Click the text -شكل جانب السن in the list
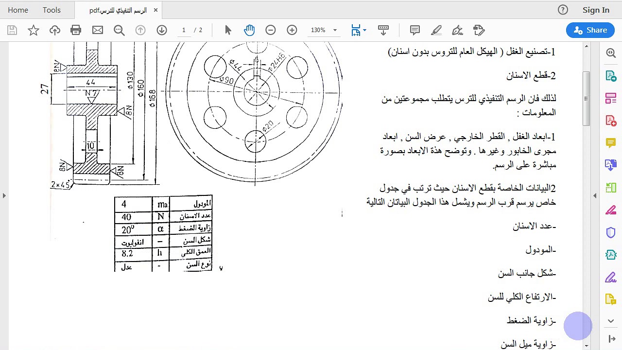 pos(527,273)
